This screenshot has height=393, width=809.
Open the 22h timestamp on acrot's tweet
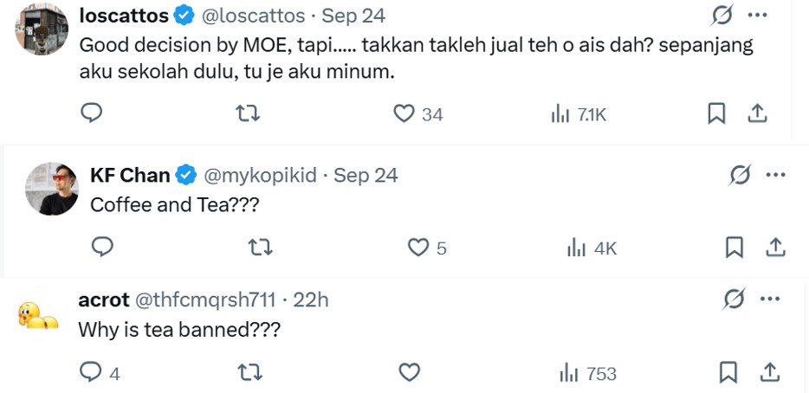pyautogui.click(x=311, y=300)
